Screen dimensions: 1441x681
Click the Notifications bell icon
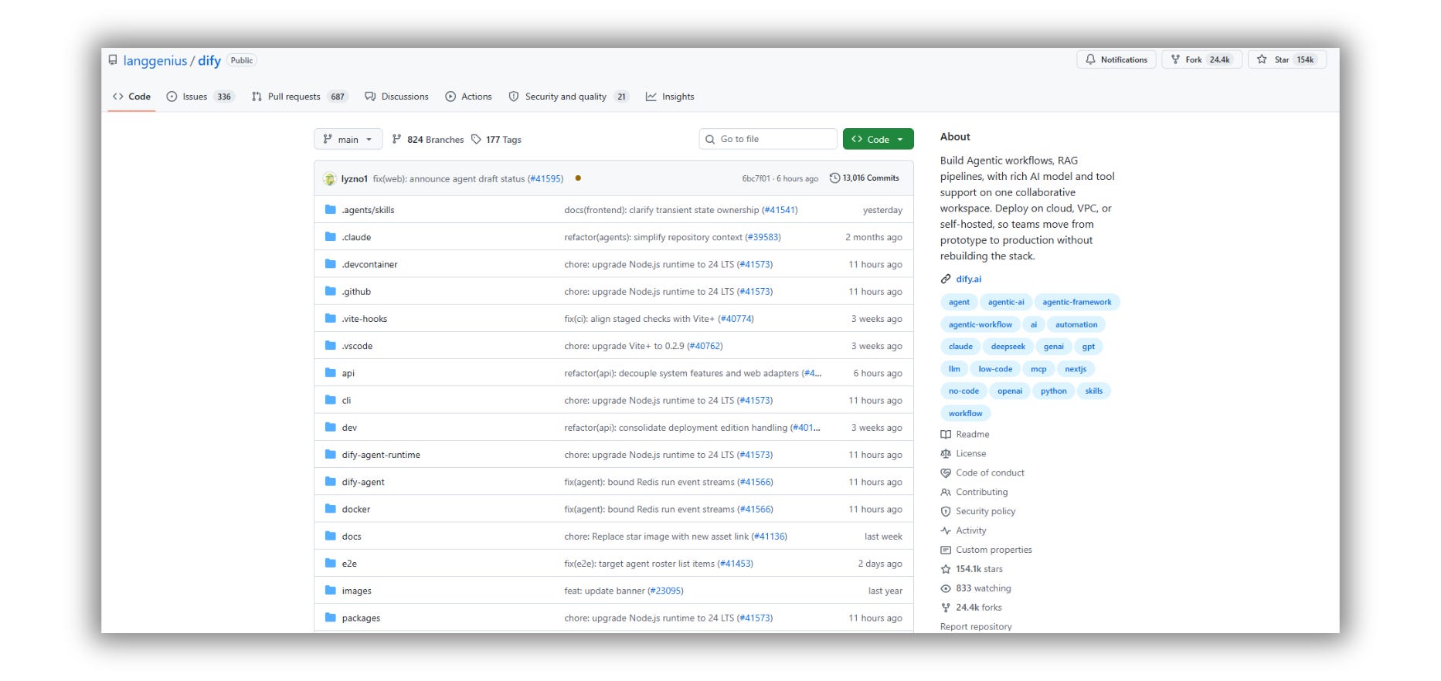click(1090, 59)
